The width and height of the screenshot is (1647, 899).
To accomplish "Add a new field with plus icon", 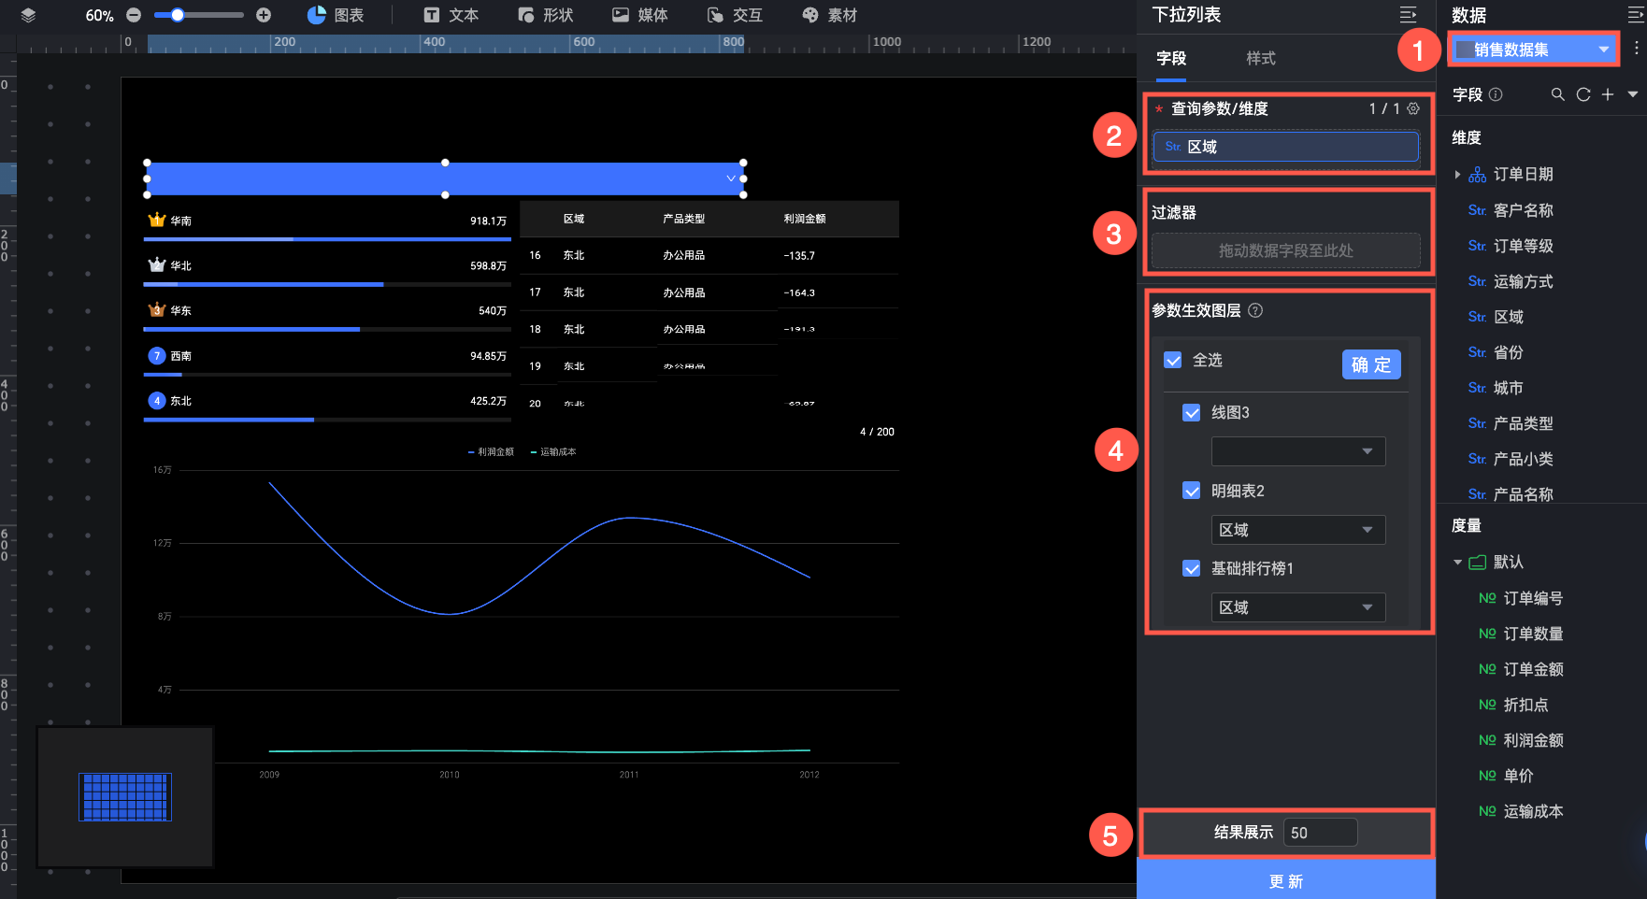I will pyautogui.click(x=1608, y=94).
